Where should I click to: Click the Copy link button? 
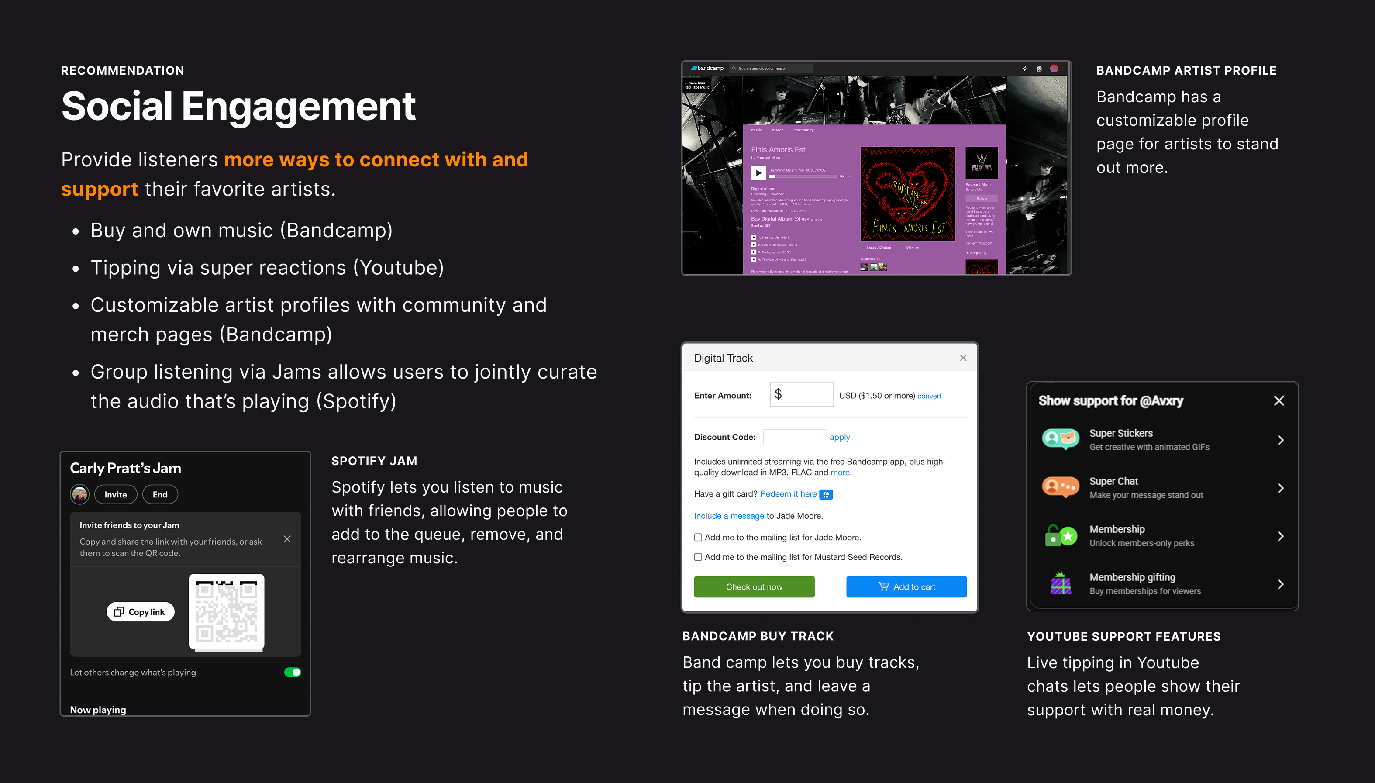click(x=140, y=612)
